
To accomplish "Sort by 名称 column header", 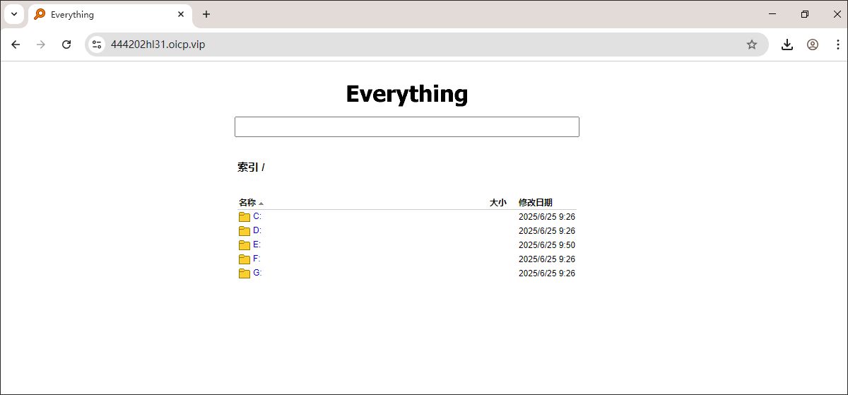I will (247, 203).
